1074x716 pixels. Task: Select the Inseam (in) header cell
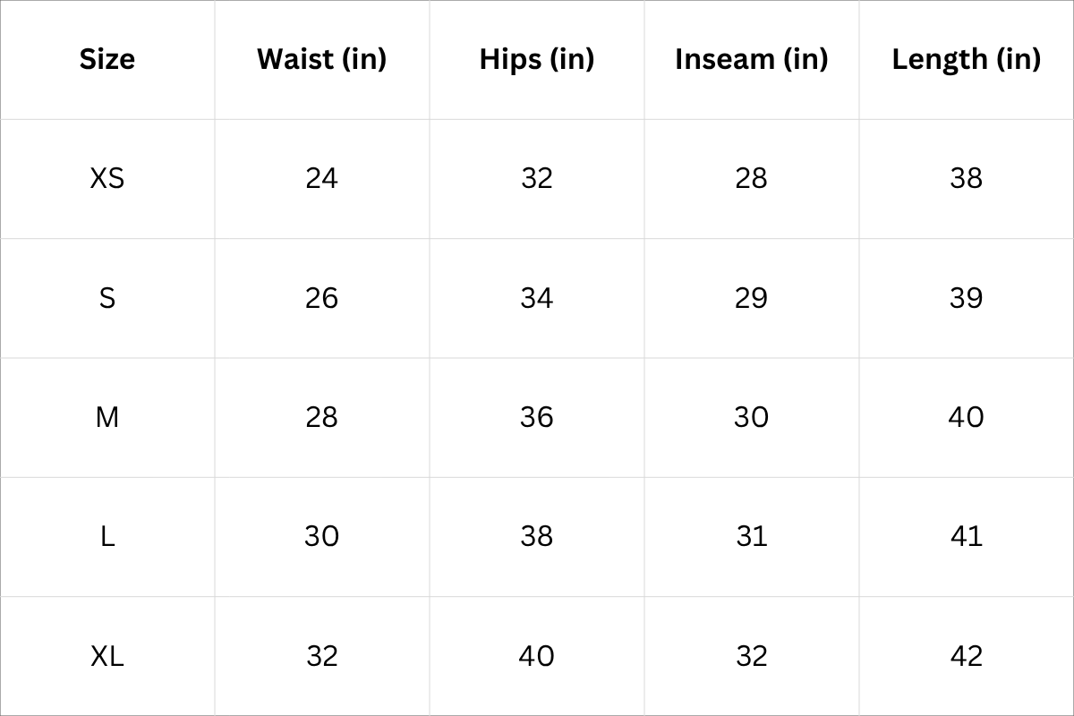751,59
